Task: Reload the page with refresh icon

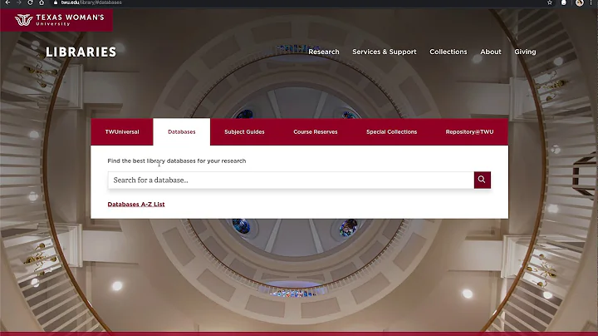Action: 30,2
